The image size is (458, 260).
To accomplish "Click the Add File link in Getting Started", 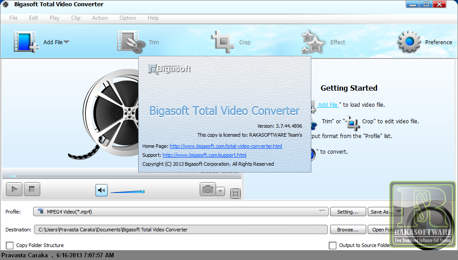I will (327, 105).
